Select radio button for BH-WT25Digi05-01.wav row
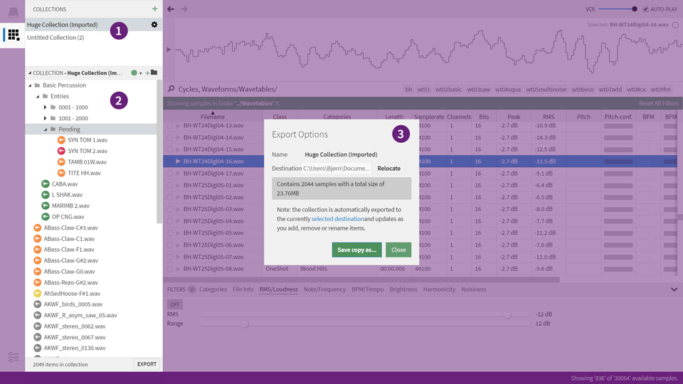683x384 pixels. [x=170, y=185]
